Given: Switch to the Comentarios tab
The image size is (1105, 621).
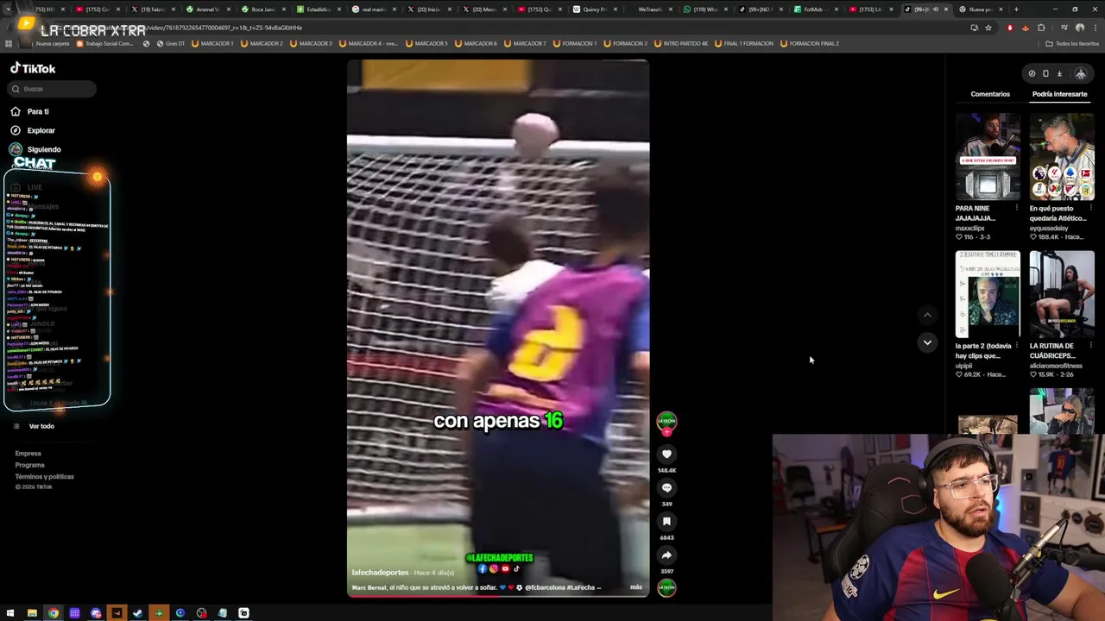Looking at the screenshot, I should (x=990, y=94).
